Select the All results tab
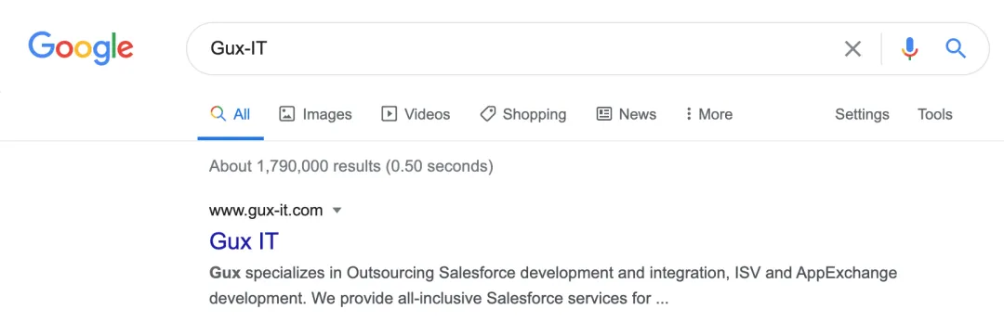The height and width of the screenshot is (335, 1004). pos(231,114)
